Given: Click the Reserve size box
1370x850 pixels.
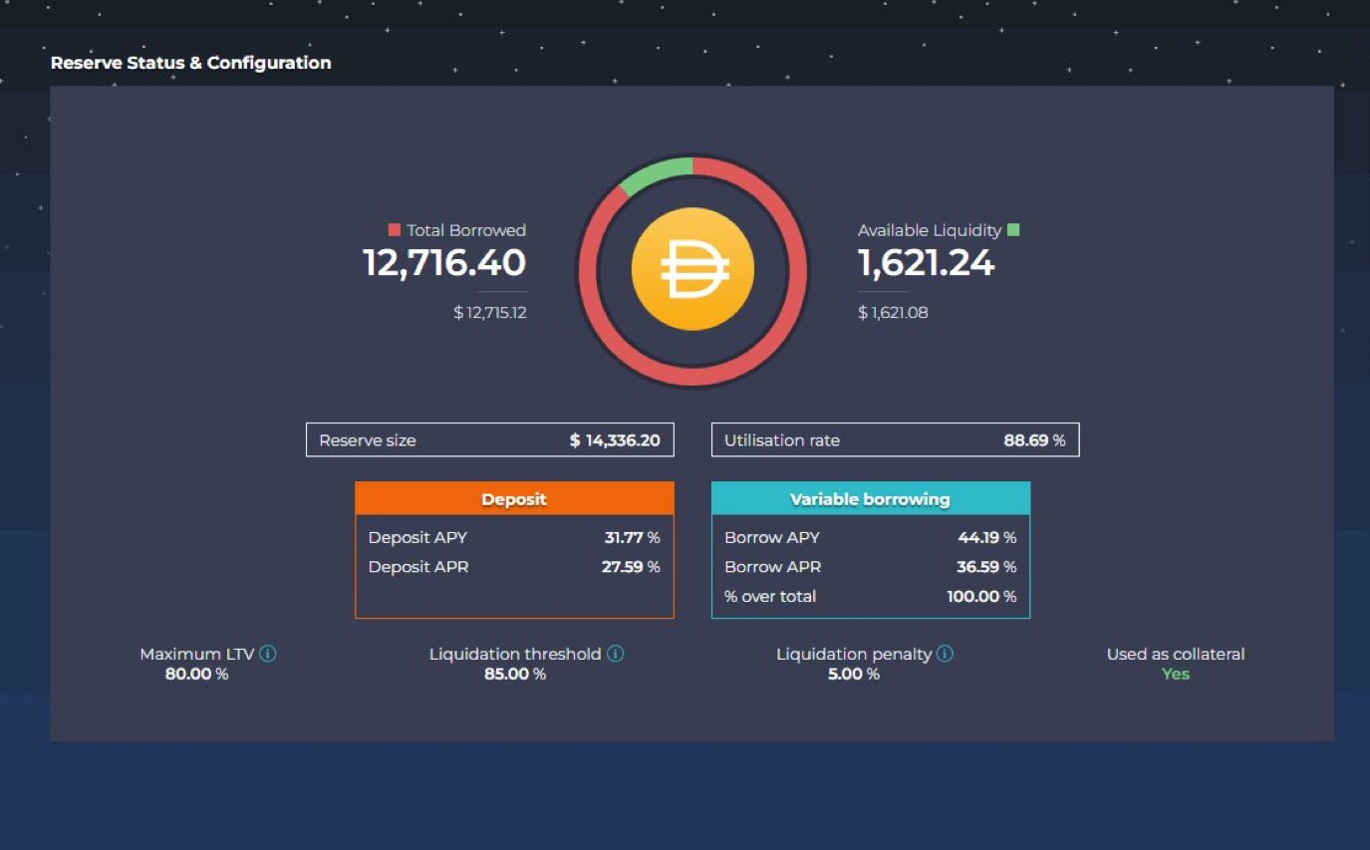Looking at the screenshot, I should click(x=489, y=440).
